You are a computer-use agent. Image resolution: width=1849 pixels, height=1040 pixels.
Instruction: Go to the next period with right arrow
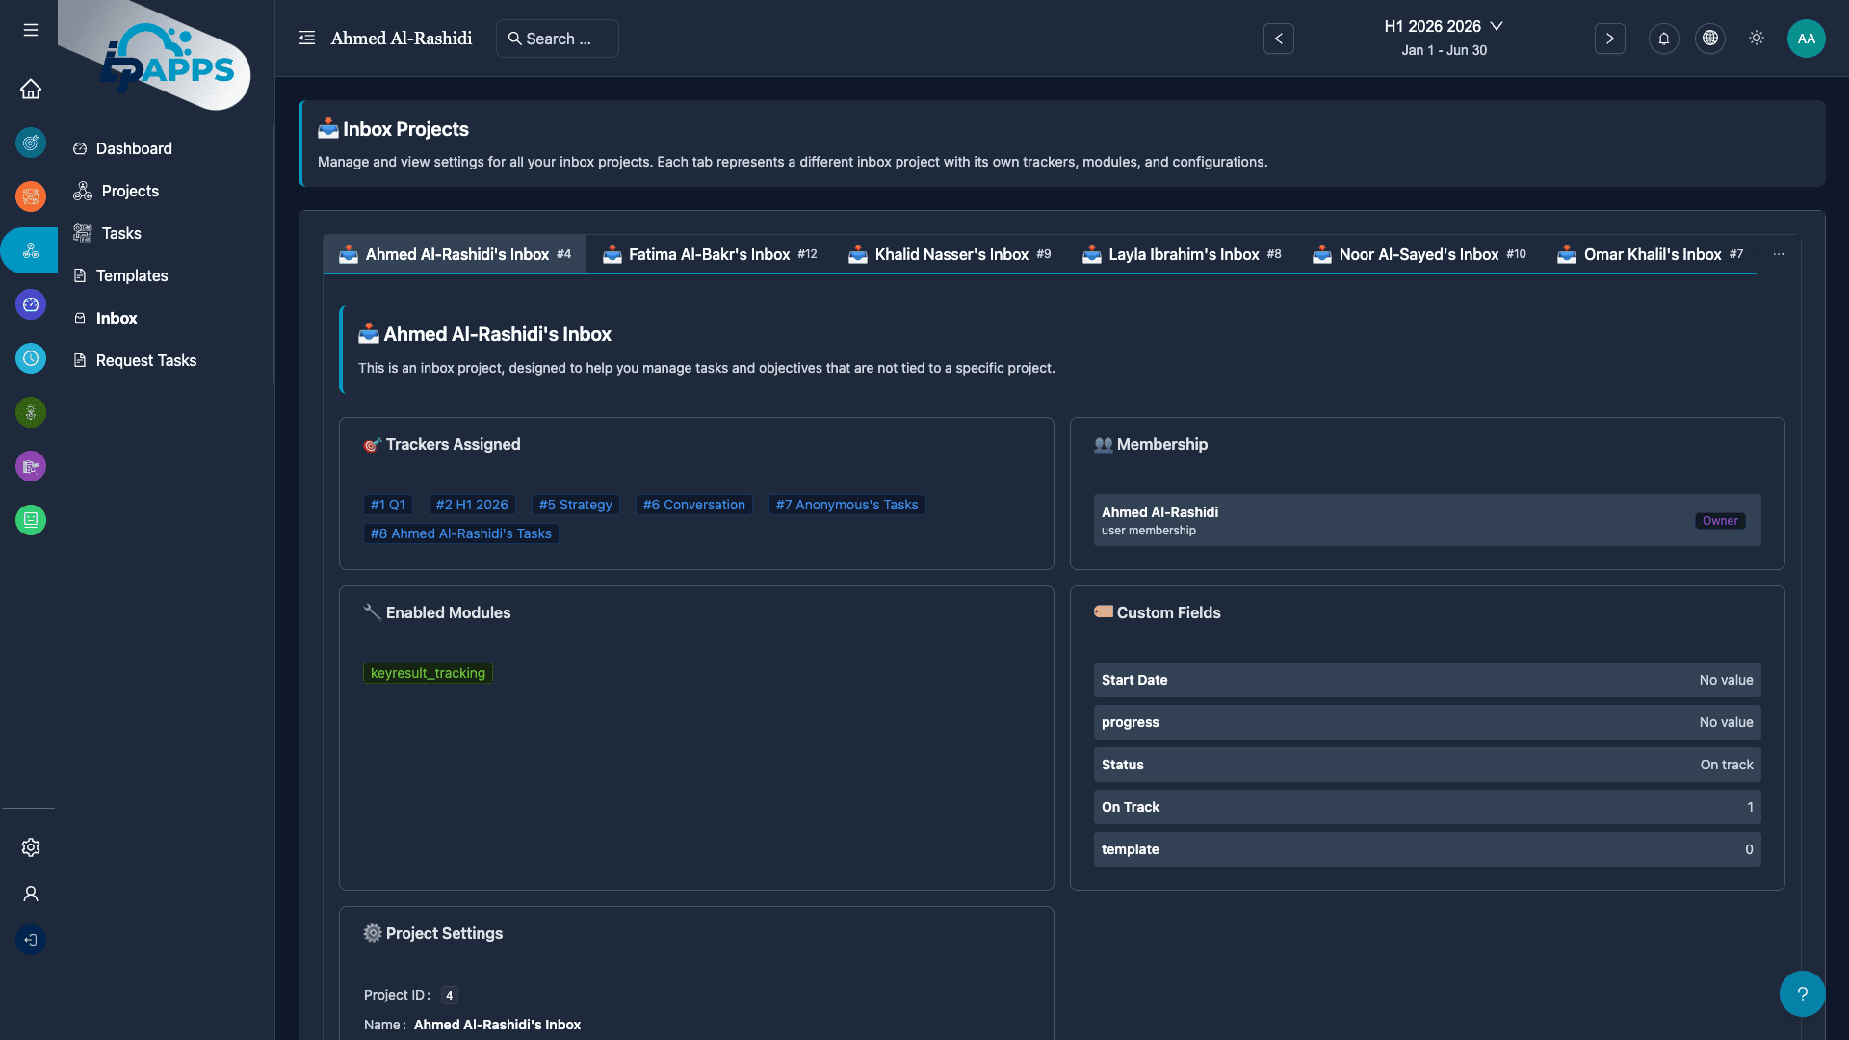(x=1610, y=39)
